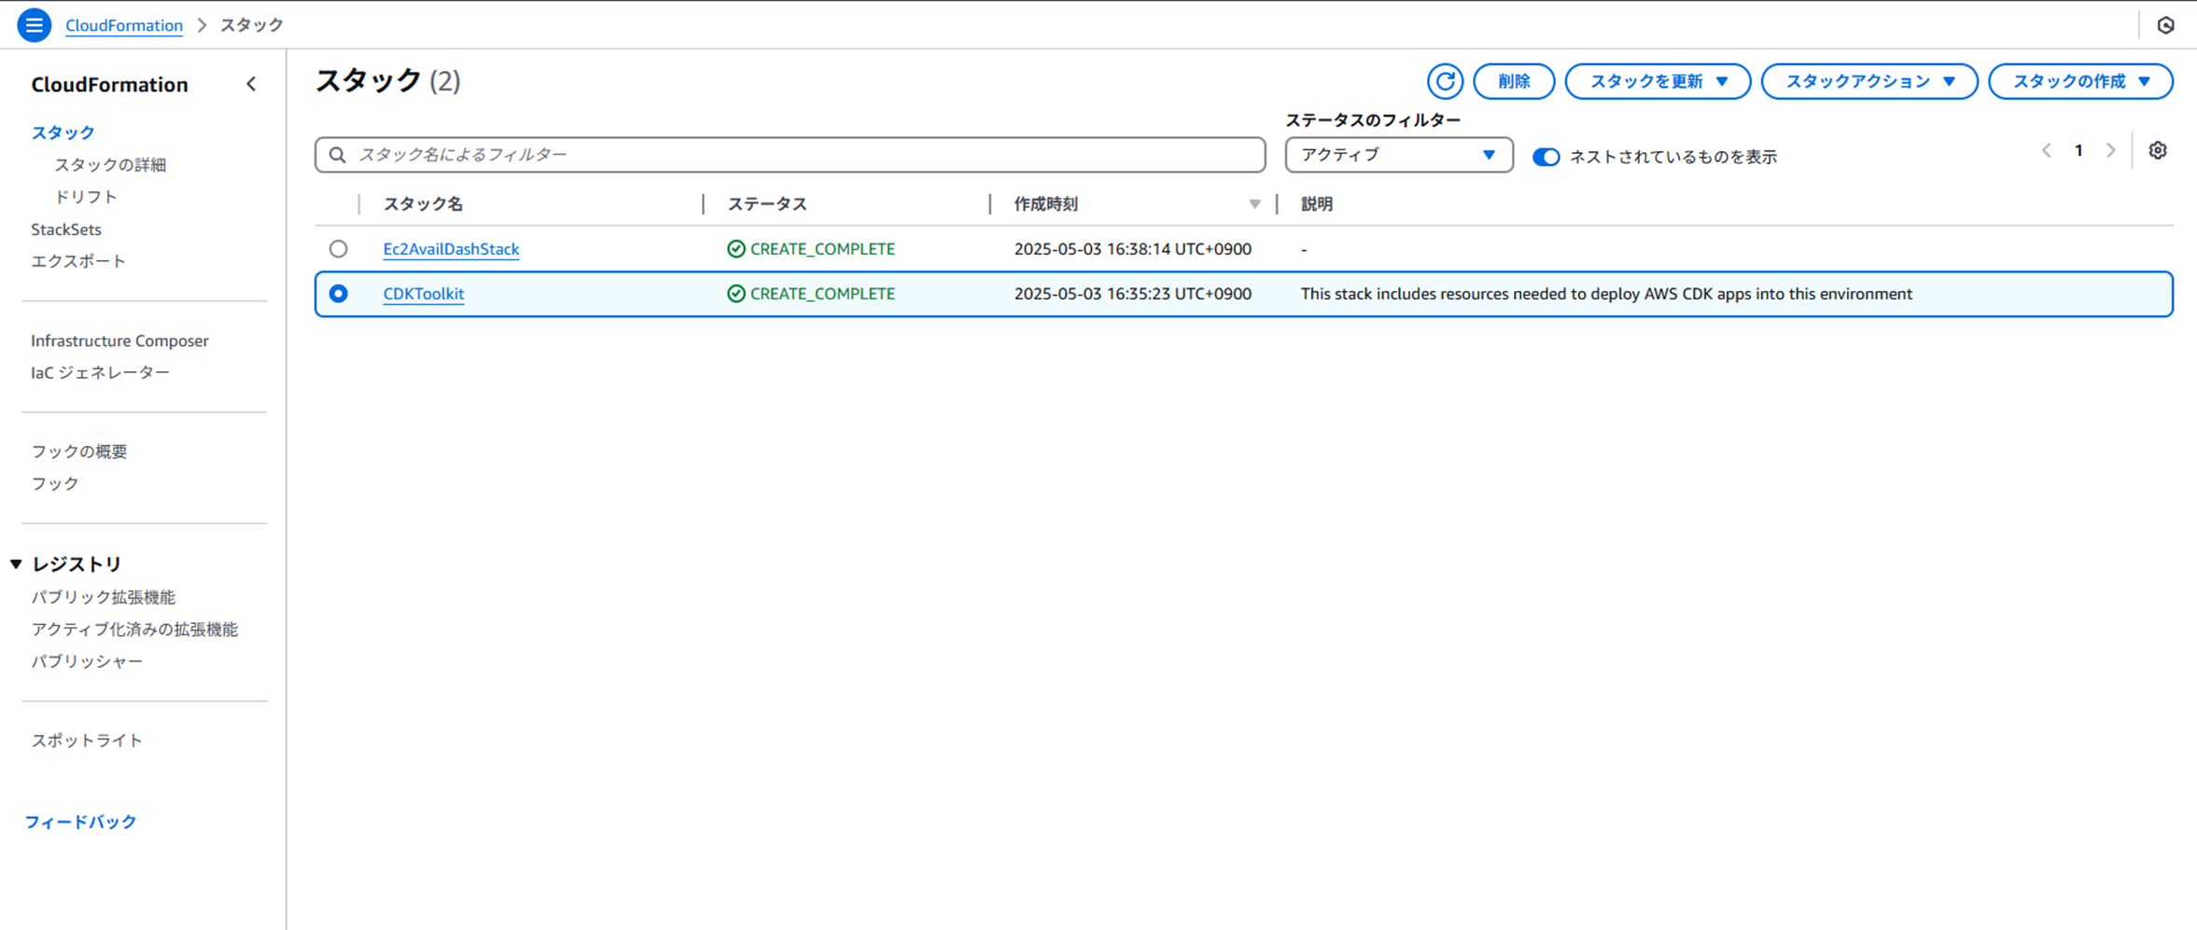Open フックの概要 in the sidebar
The width and height of the screenshot is (2197, 930).
coord(79,451)
